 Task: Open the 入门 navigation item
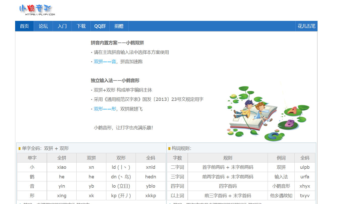pos(62,26)
